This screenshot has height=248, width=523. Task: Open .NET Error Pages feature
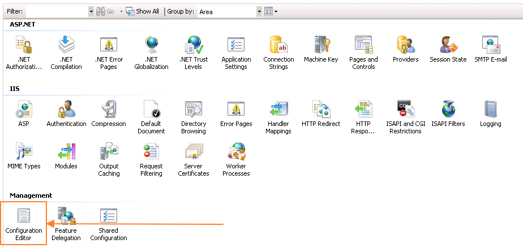point(109,53)
